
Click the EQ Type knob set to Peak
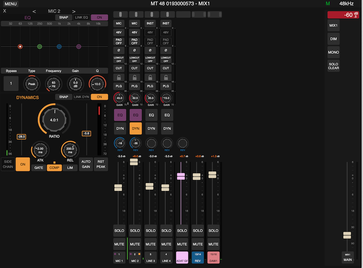point(32,84)
